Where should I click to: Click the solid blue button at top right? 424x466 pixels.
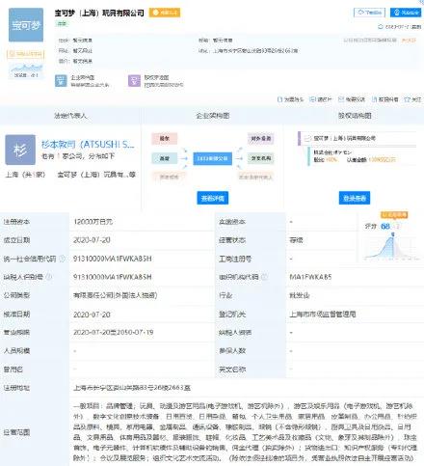point(406,13)
